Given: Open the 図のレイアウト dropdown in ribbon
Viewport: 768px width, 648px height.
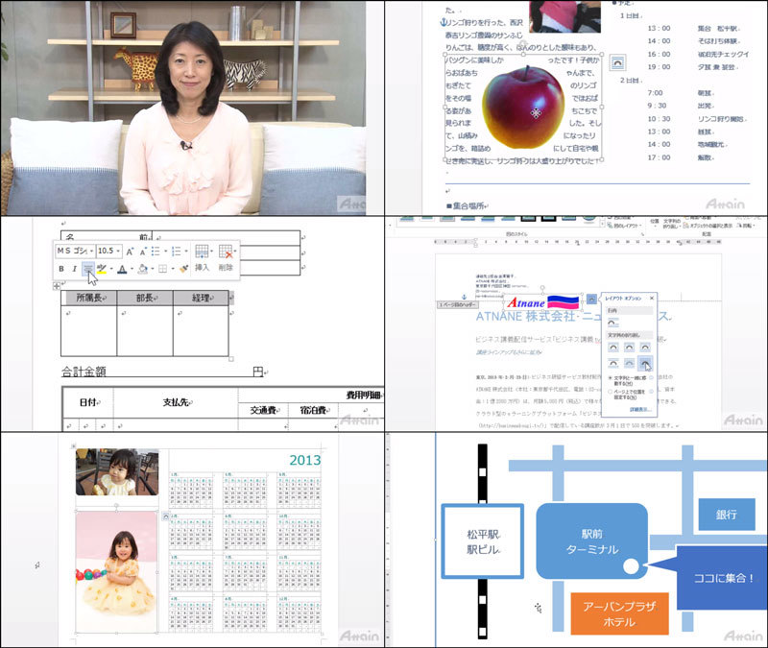Looking at the screenshot, I should [x=625, y=226].
